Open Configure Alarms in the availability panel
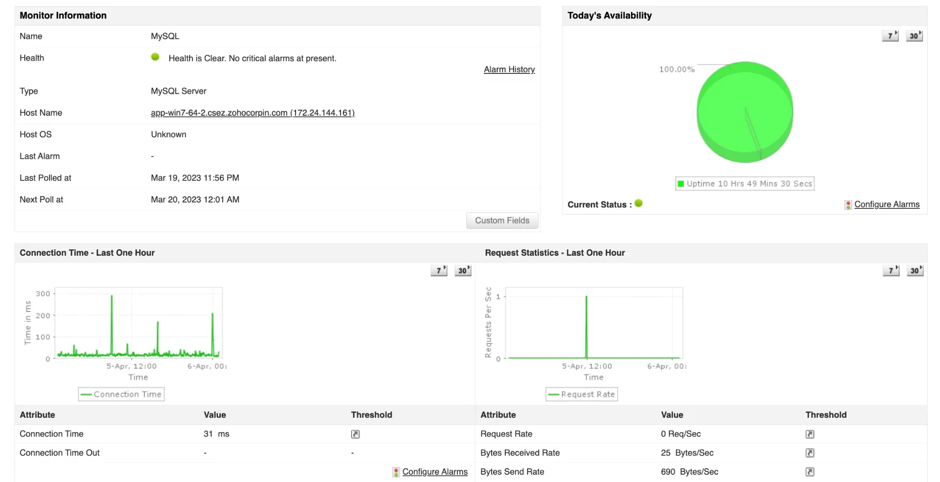 tap(887, 204)
